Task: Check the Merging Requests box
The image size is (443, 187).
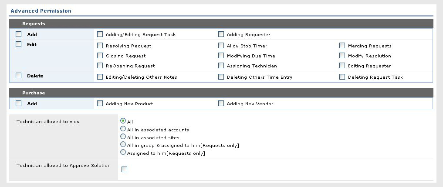Action: [x=342, y=46]
